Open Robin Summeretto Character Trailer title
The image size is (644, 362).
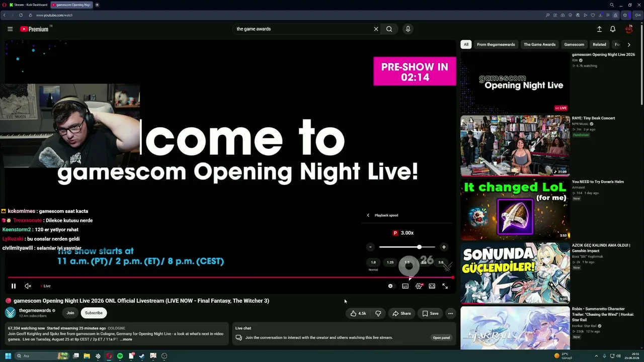tap(603, 315)
